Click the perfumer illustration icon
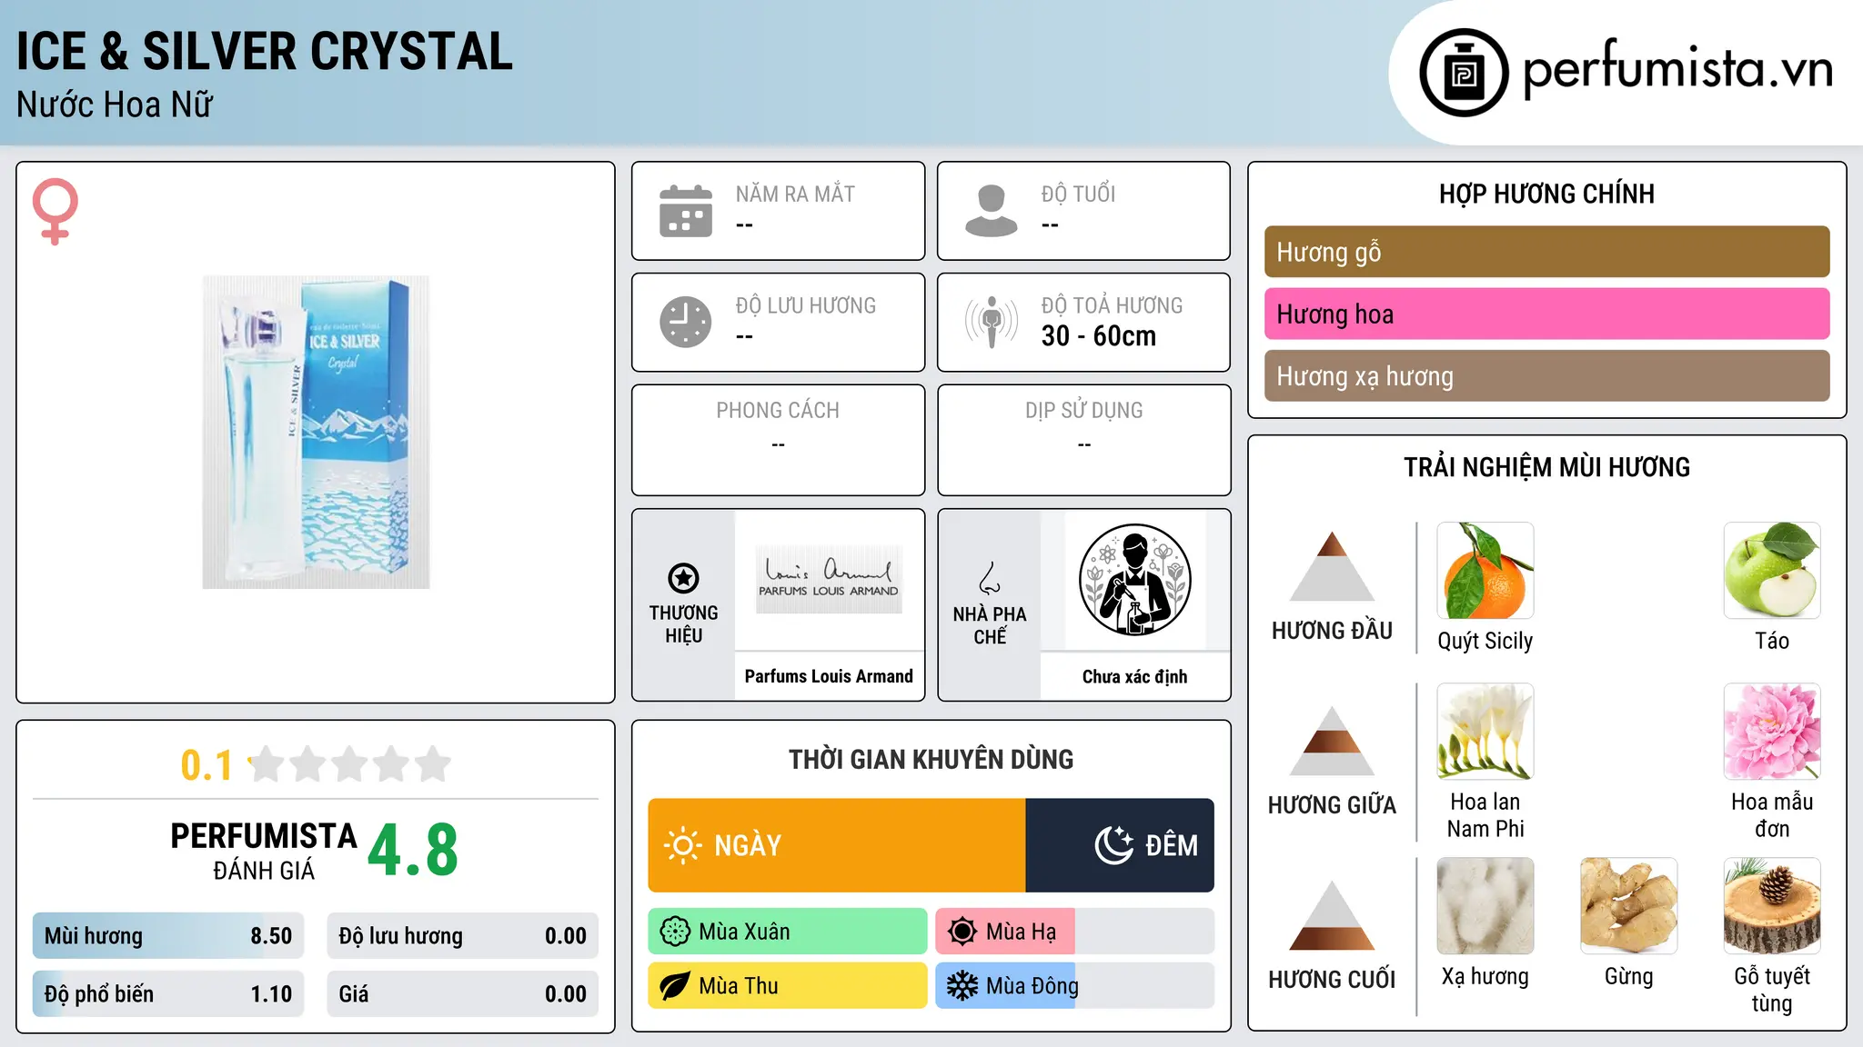 1134,580
